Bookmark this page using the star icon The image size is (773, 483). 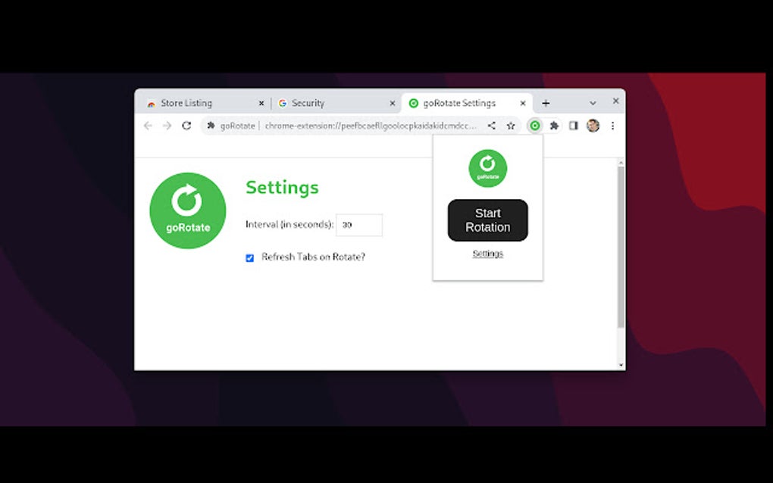511,126
